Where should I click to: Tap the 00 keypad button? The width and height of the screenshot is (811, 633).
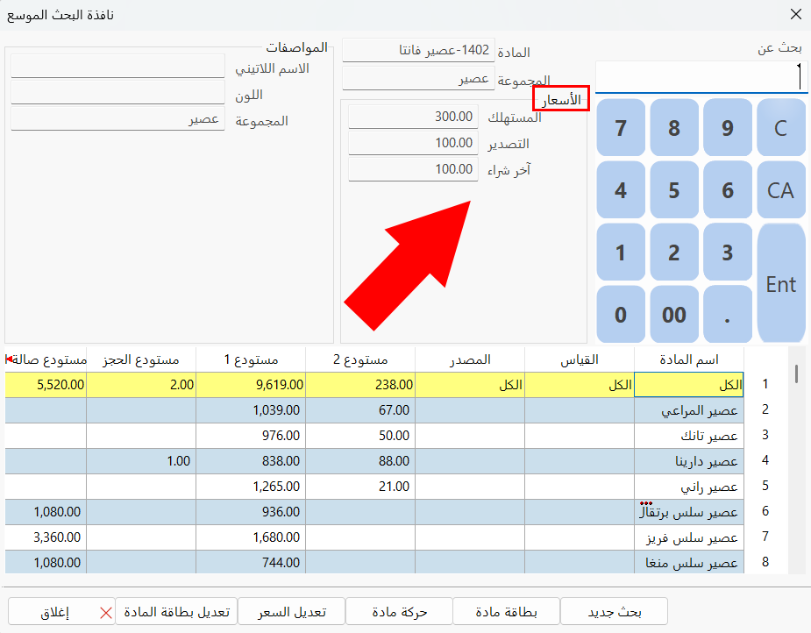pyautogui.click(x=673, y=315)
